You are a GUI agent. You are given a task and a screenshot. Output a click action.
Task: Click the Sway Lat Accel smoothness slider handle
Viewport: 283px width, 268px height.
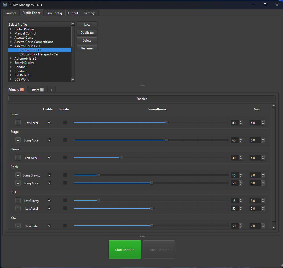167,123
